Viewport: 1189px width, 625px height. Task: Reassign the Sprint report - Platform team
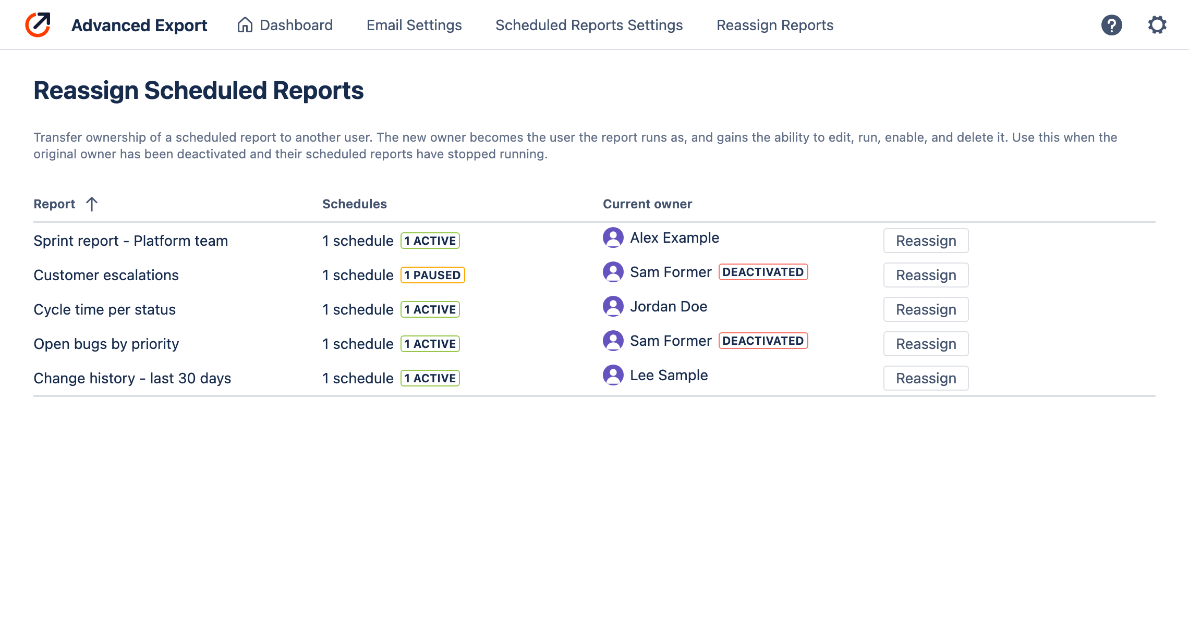point(926,241)
